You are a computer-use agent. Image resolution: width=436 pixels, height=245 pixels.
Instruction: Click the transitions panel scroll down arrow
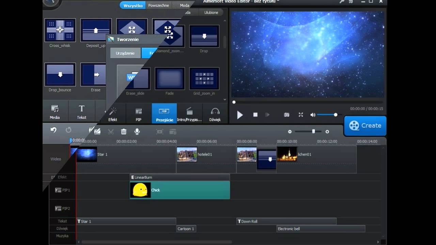click(x=224, y=100)
